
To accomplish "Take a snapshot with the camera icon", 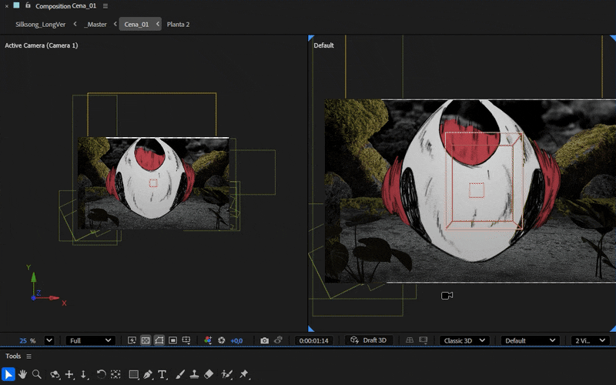I will (264, 340).
